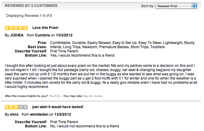Click first gold star of elmo's rating
204x131 pixels.
click(x=7, y=107)
